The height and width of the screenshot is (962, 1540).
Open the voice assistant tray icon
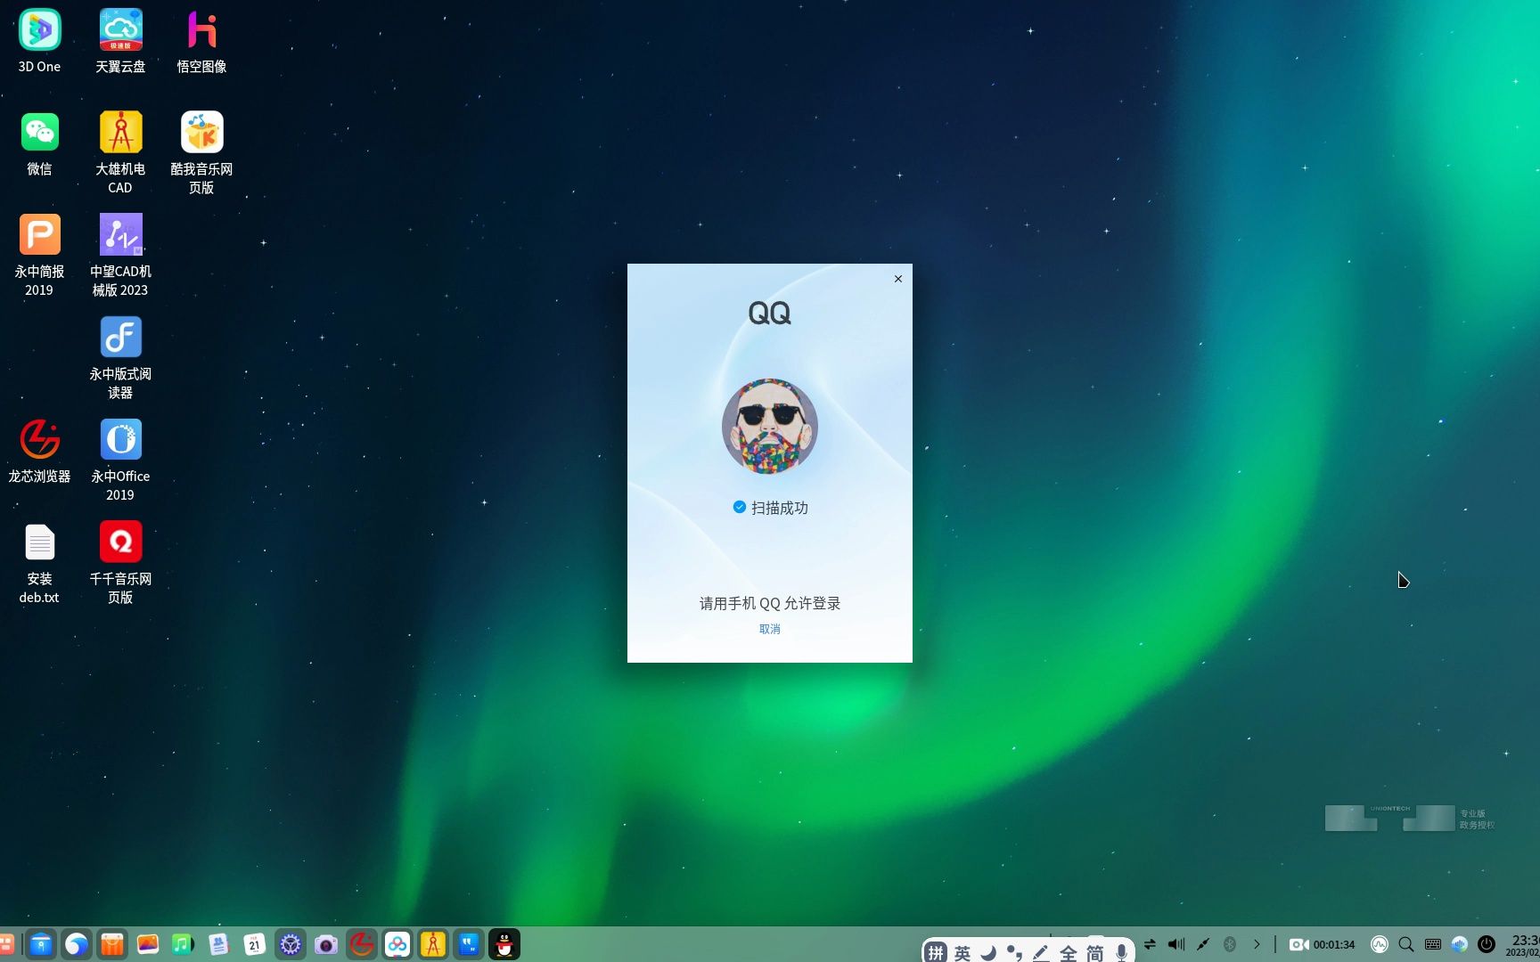tap(1459, 944)
